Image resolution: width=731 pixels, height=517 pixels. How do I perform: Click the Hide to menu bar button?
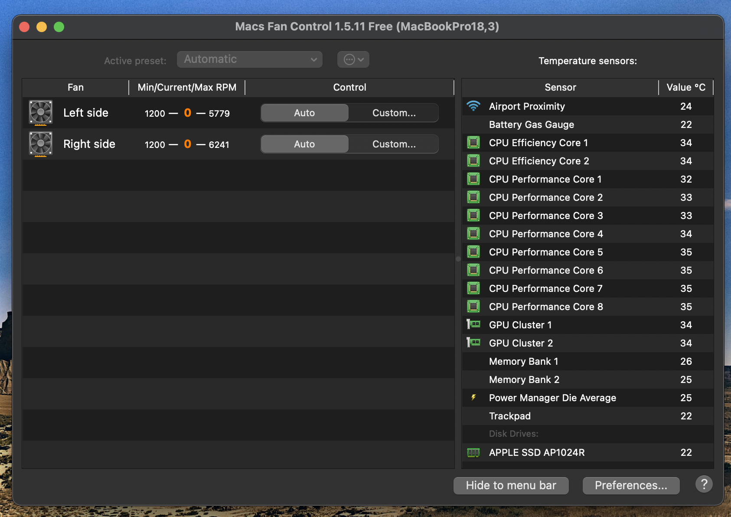click(511, 485)
